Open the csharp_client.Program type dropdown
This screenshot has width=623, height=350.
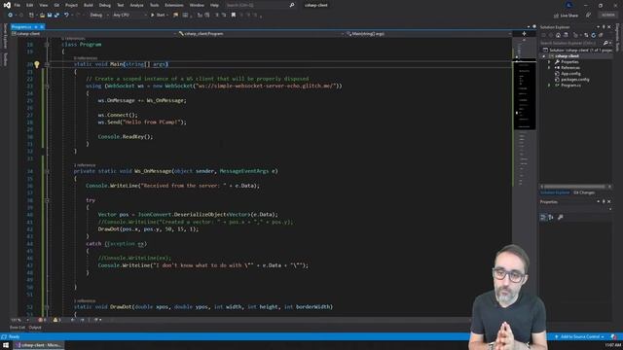[260, 34]
